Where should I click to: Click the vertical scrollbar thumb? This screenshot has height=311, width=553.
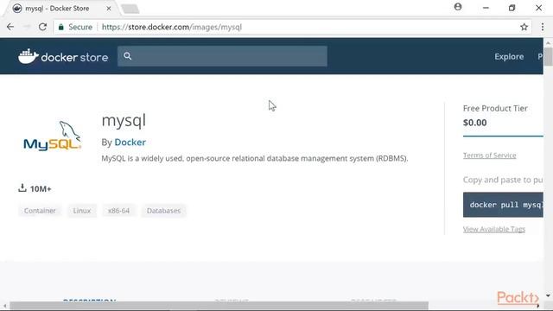click(x=548, y=56)
